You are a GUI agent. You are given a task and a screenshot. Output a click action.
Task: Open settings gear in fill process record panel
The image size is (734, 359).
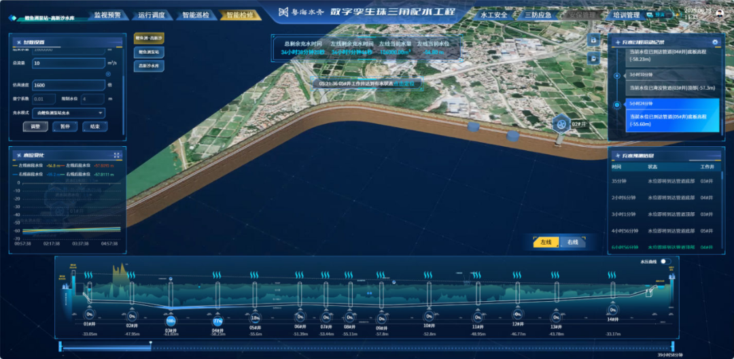pos(714,42)
